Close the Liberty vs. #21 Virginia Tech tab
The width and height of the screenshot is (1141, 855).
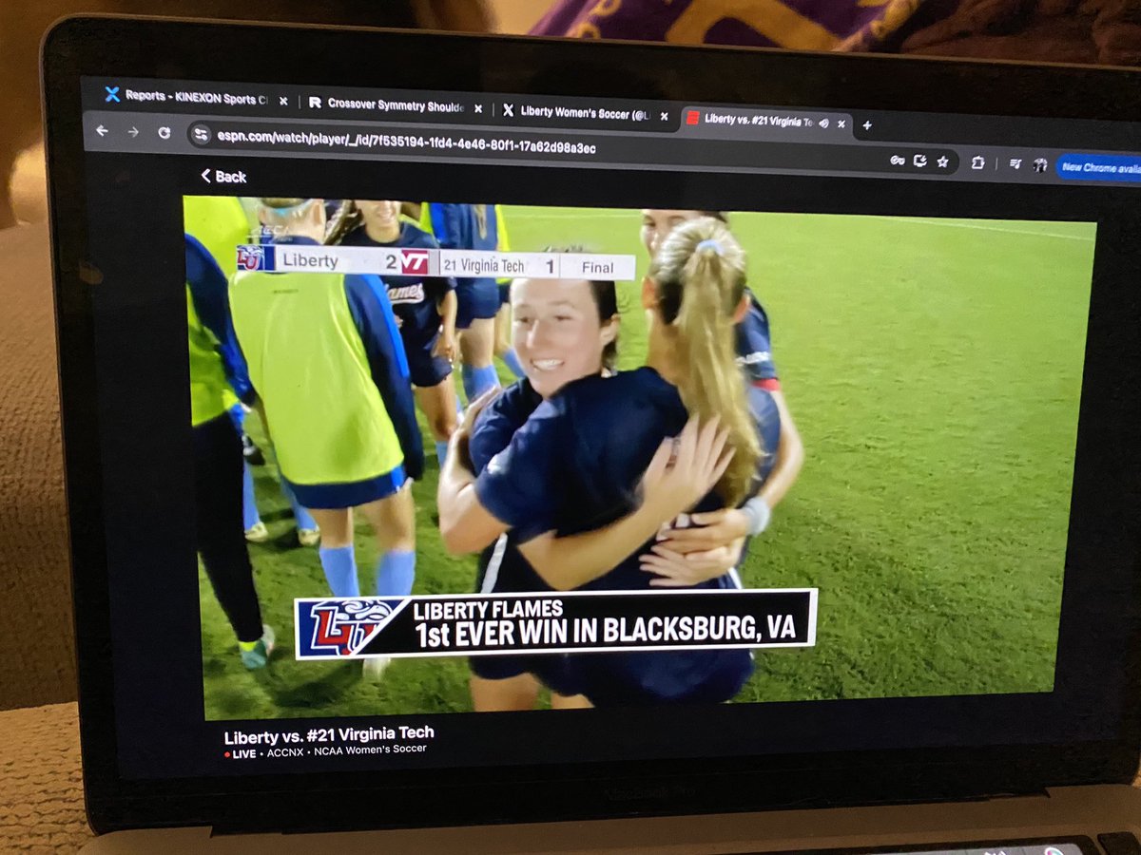(x=841, y=123)
